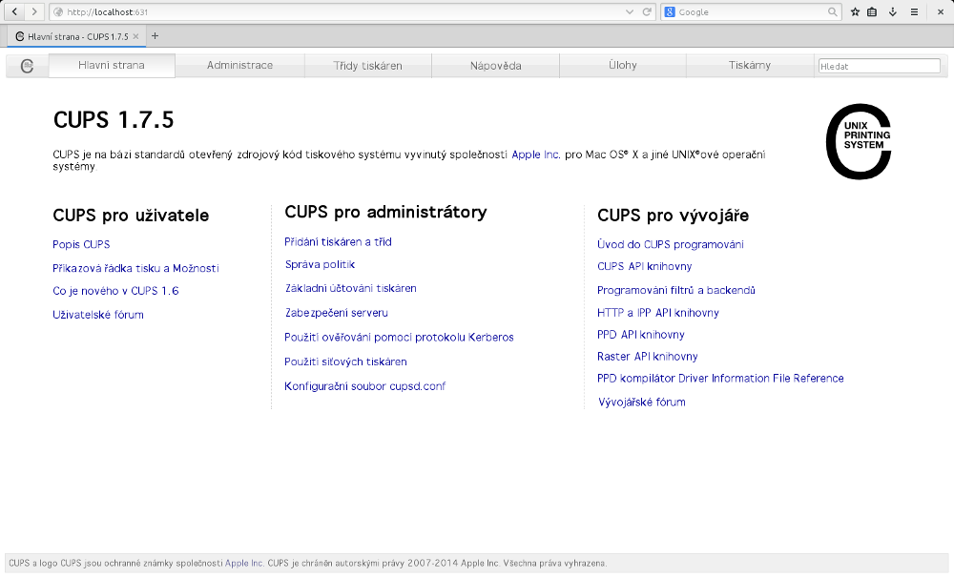This screenshot has height=578, width=954.
Task: Open the browser hamburger menu
Action: (914, 11)
